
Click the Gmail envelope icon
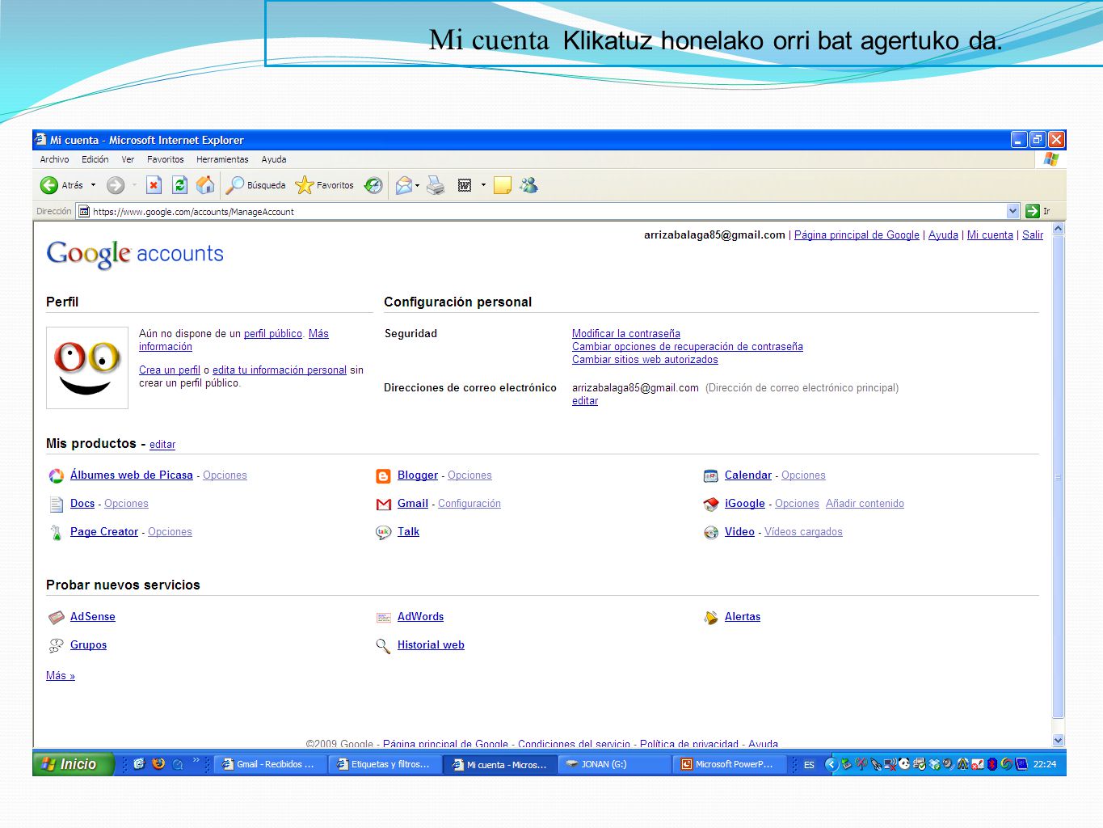(x=383, y=505)
